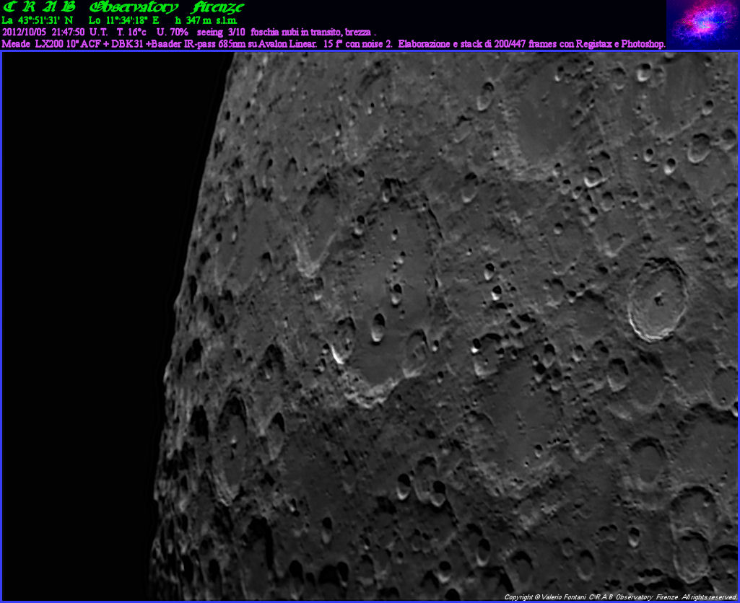Click the nebula logo image in top corner
The height and width of the screenshot is (603, 740).
tap(702, 24)
